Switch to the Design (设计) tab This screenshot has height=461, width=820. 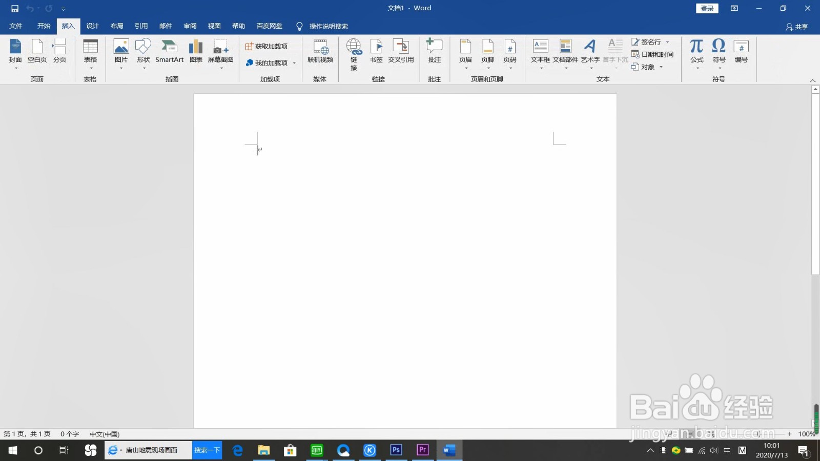click(x=92, y=26)
